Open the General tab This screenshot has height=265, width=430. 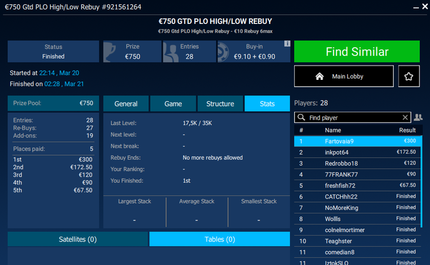126,104
